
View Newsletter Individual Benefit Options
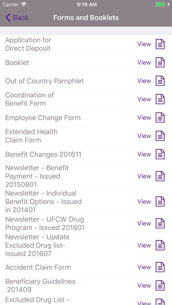[x=144, y=202]
